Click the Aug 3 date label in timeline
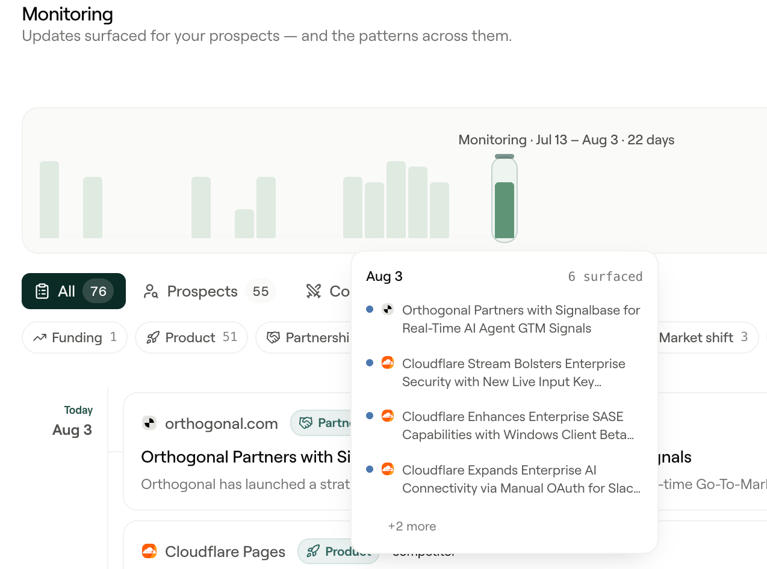 pyautogui.click(x=72, y=430)
